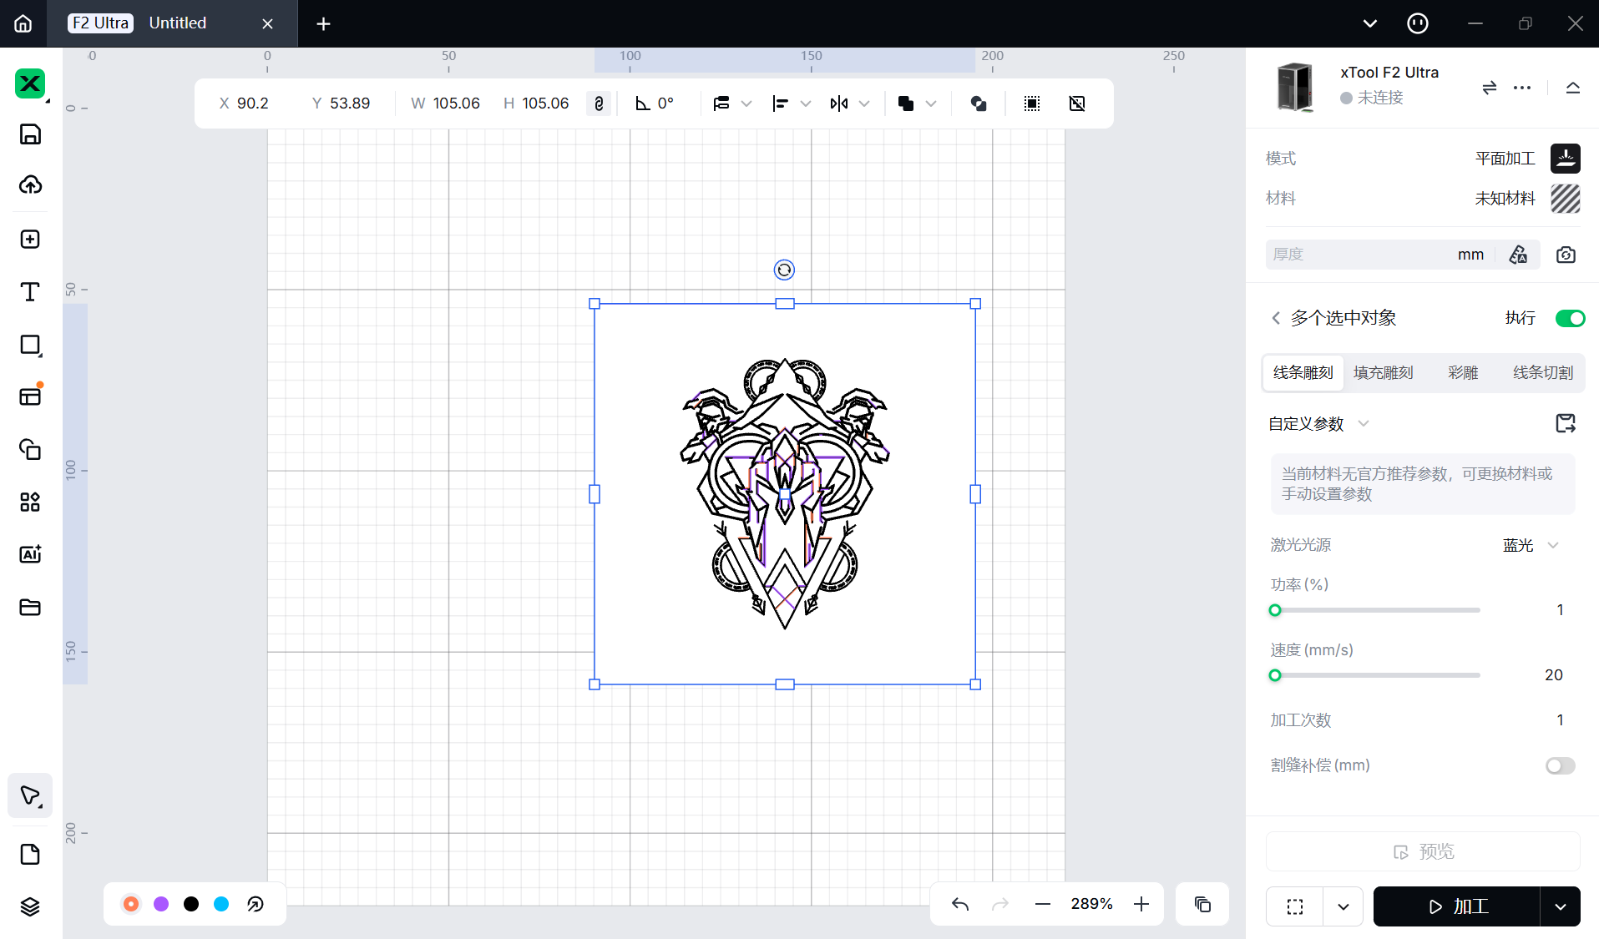Click the save file icon
Image resolution: width=1599 pixels, height=939 pixels.
pos(30,134)
